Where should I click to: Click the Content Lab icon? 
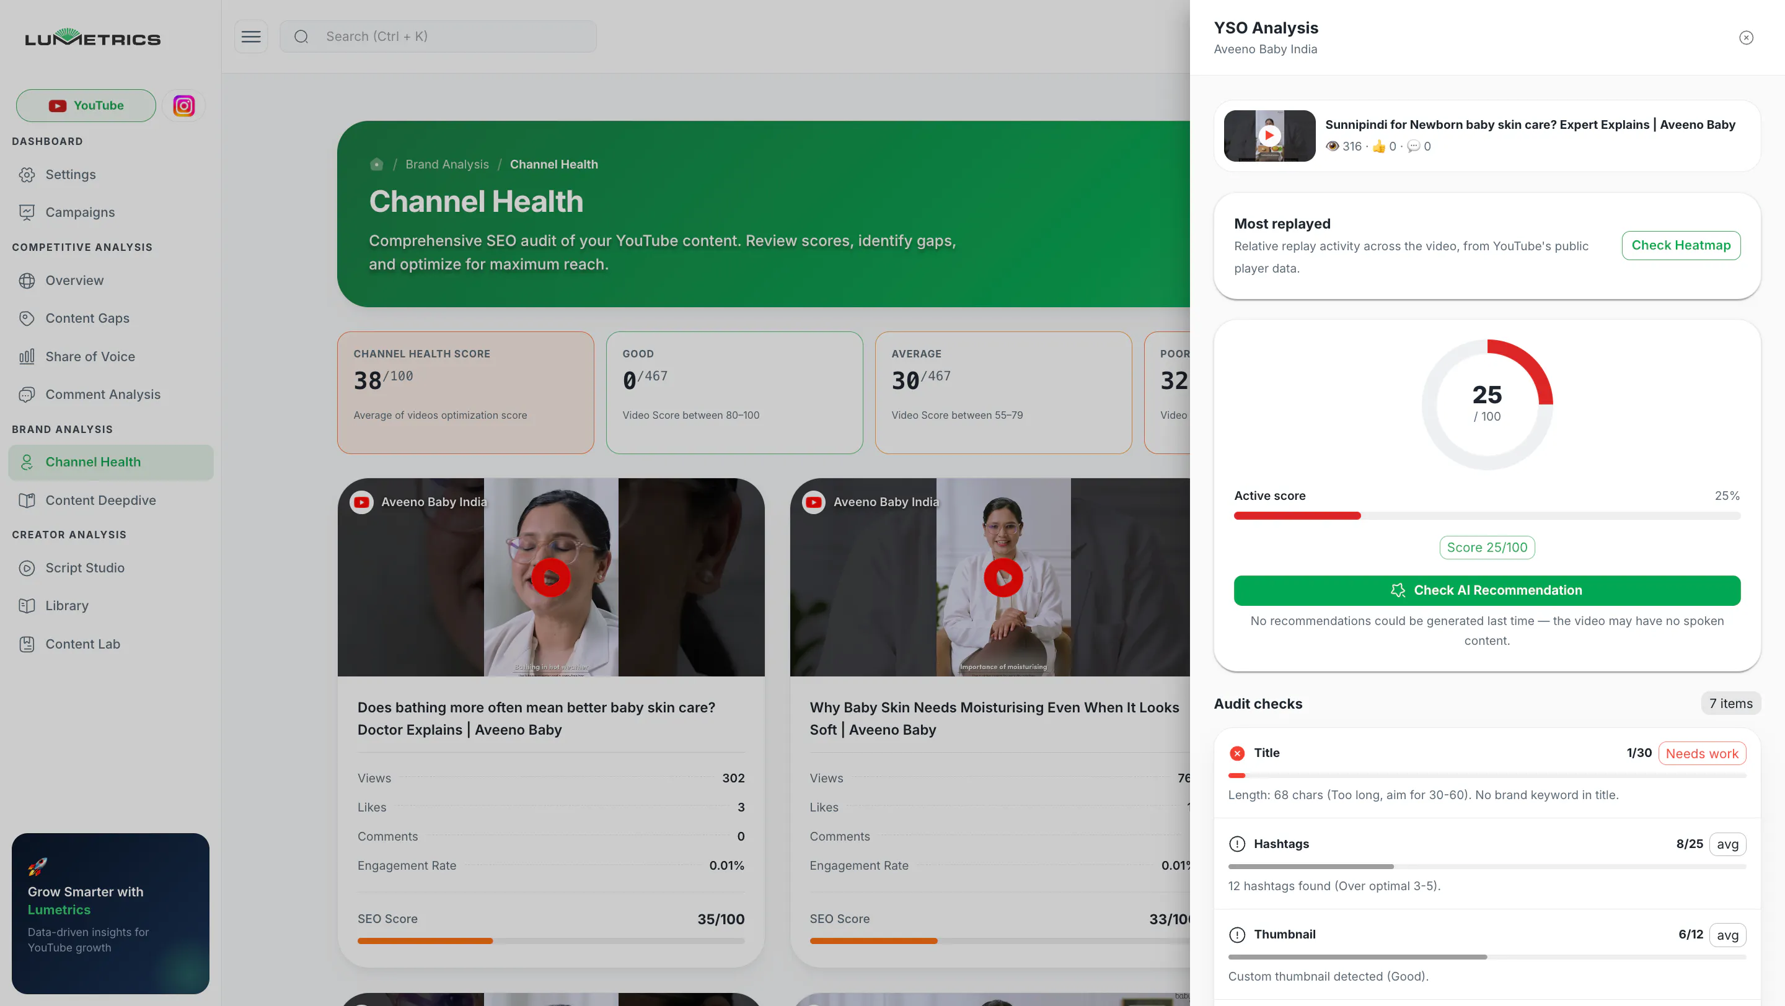[x=27, y=644]
